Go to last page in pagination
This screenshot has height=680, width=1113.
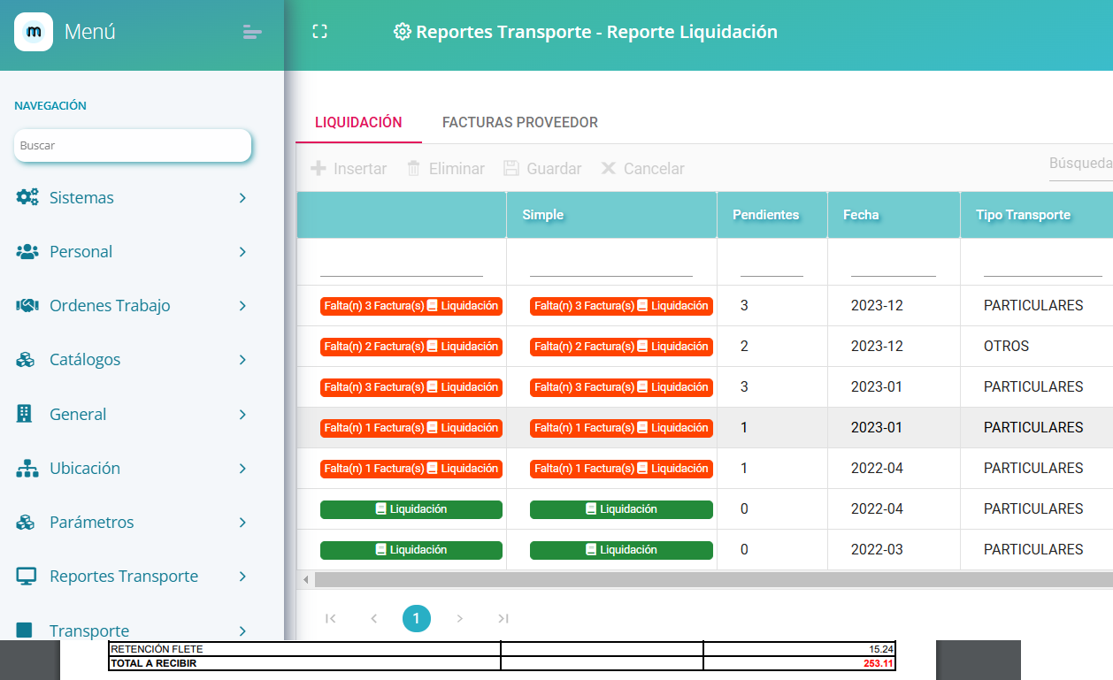(503, 619)
